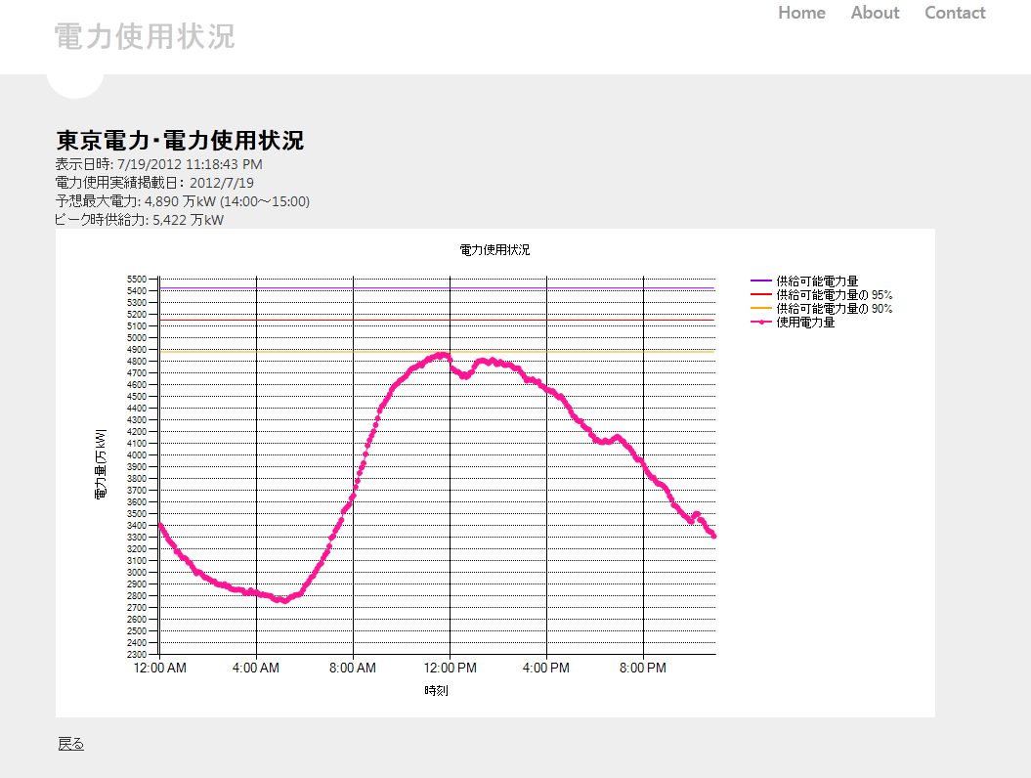Click the x-axis label 12:00 PM
The height and width of the screenshot is (778, 1031).
[x=450, y=669]
